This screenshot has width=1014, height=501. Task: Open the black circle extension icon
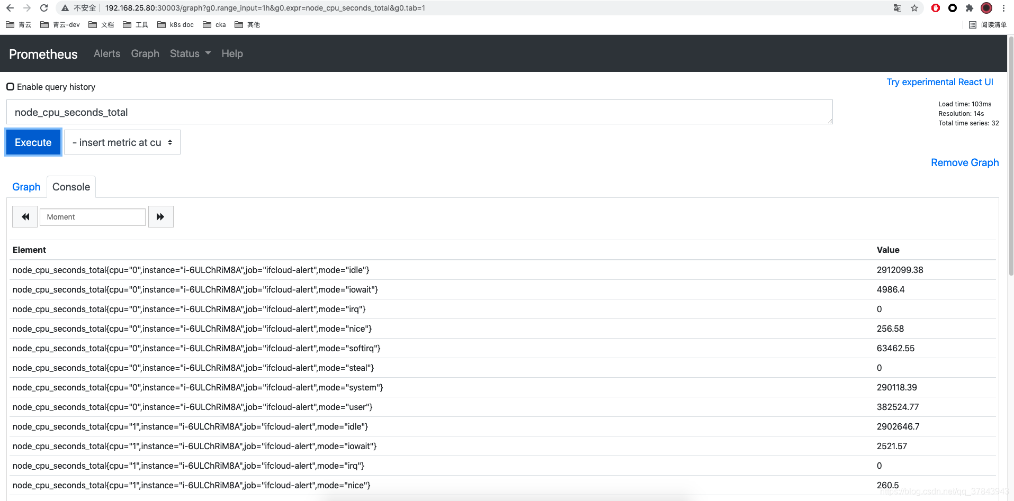point(953,8)
